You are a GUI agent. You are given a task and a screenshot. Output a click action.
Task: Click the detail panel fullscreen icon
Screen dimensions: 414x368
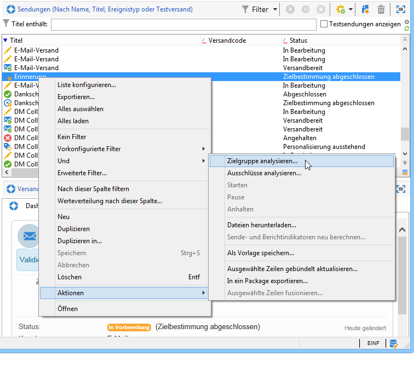pos(401,189)
